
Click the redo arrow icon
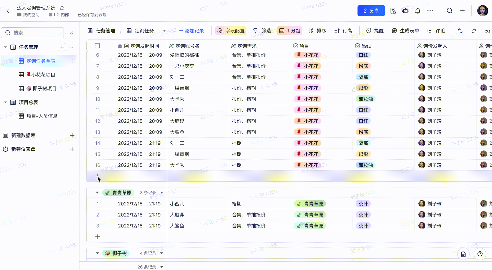(474, 31)
